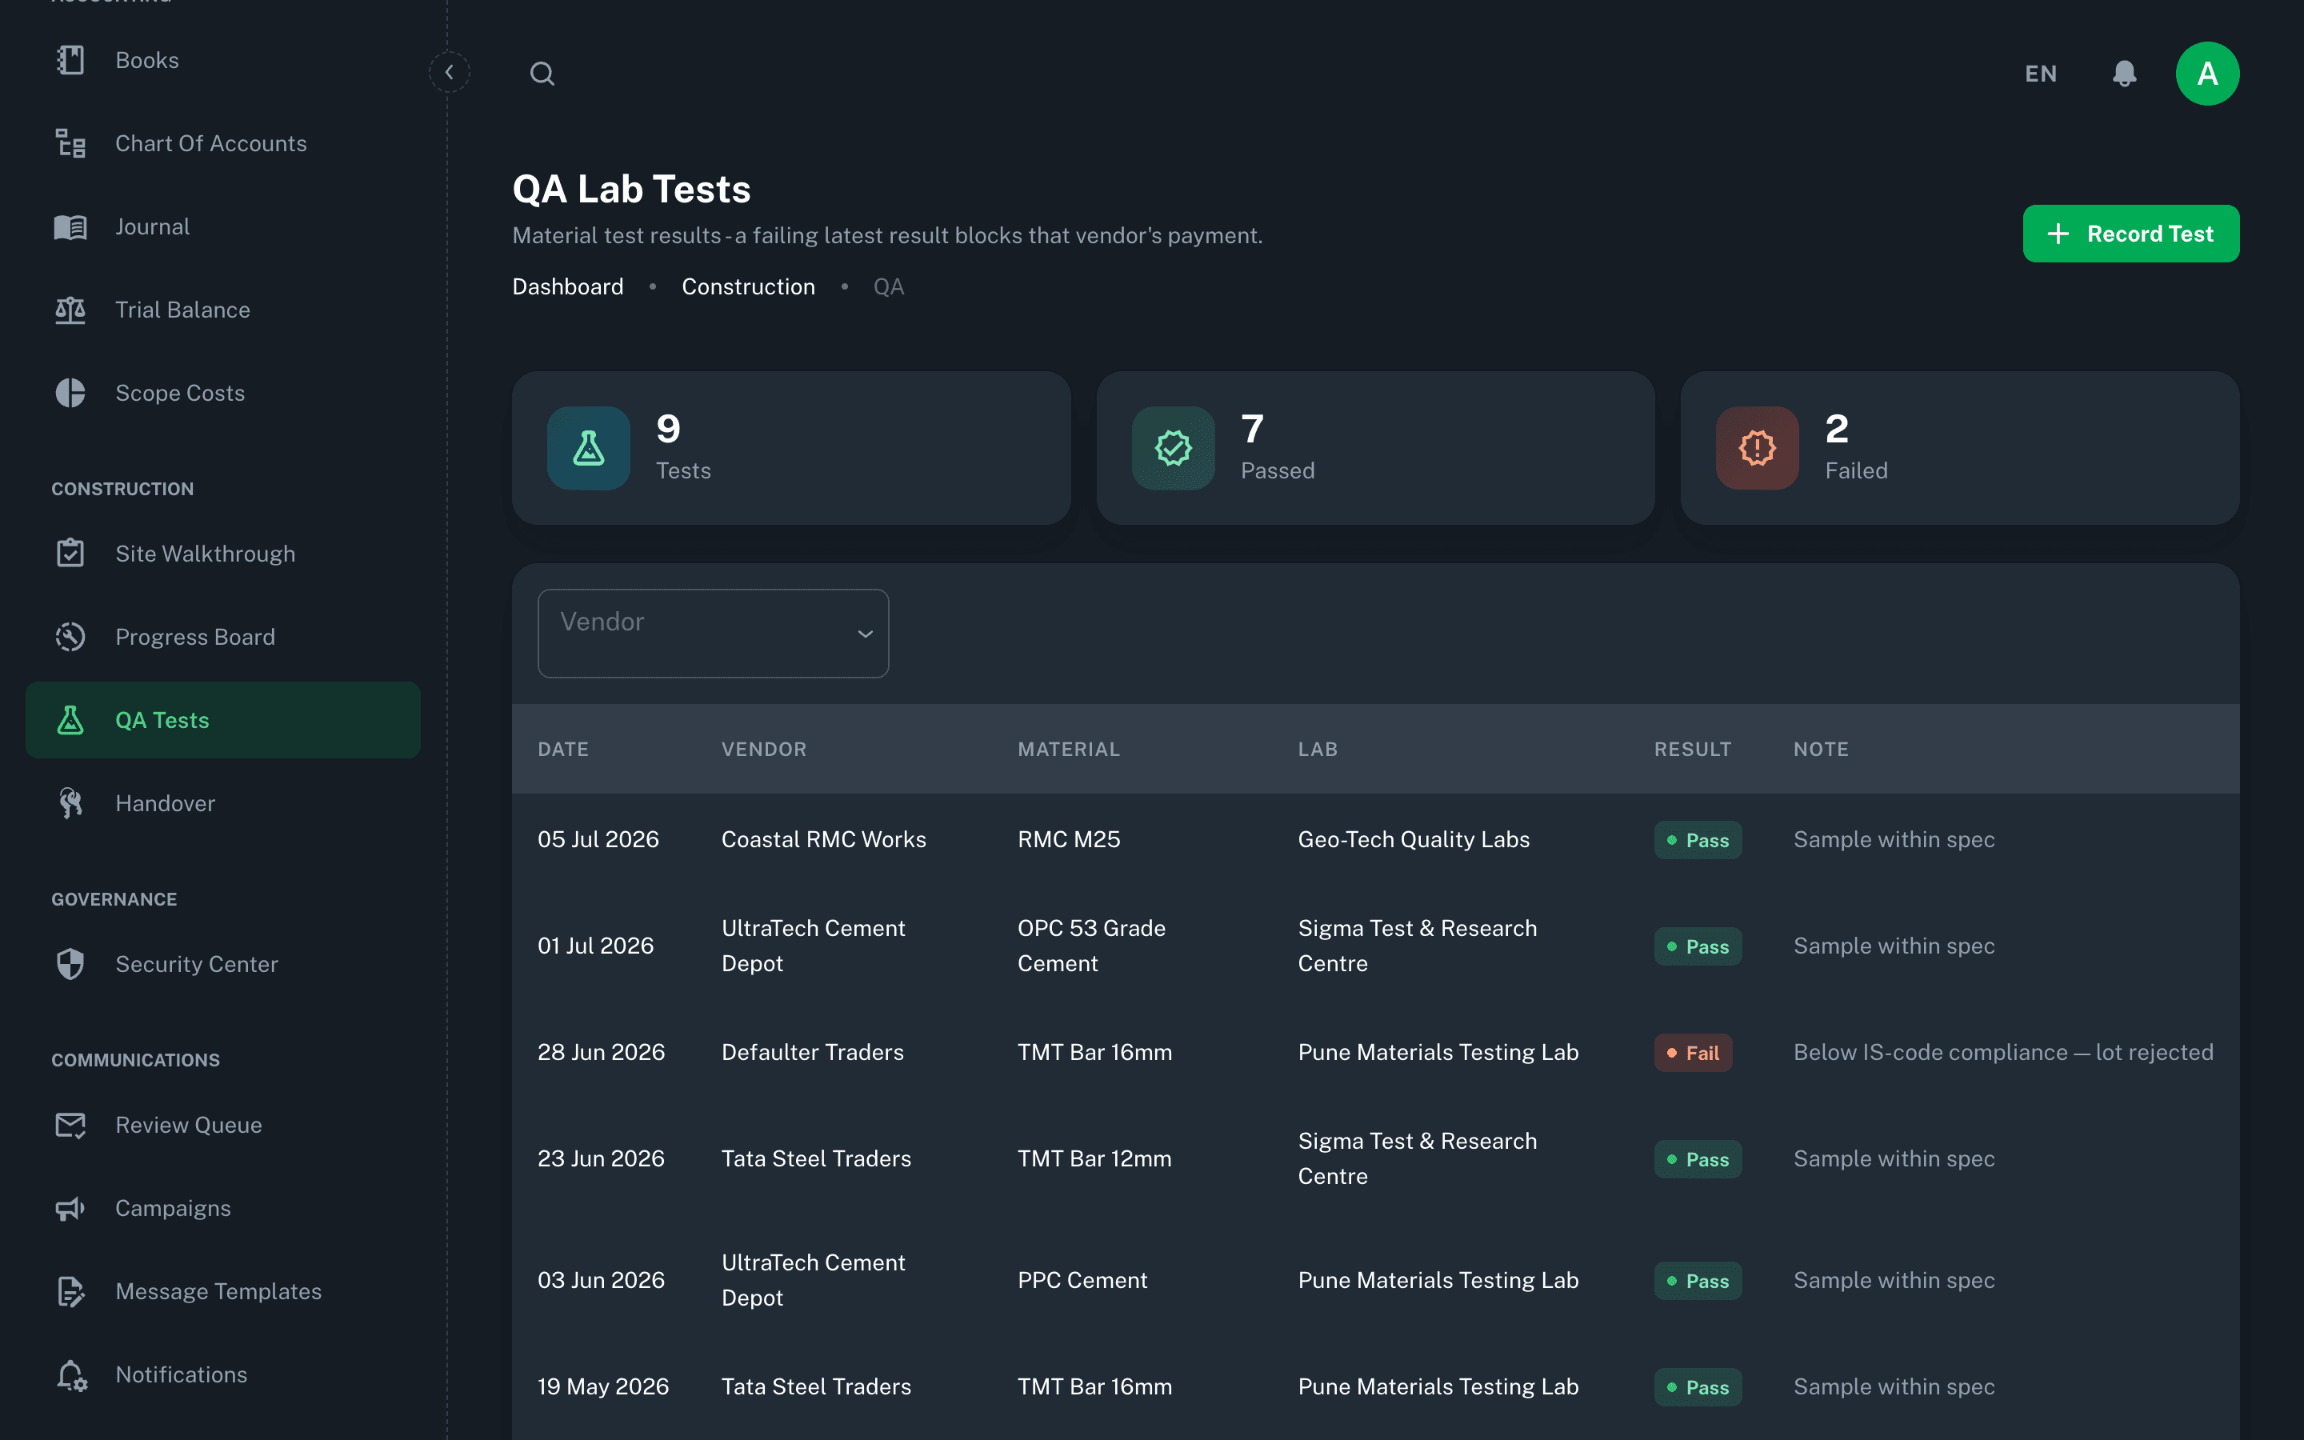This screenshot has width=2304, height=1440.
Task: Open search with the magnifier icon
Action: click(542, 74)
